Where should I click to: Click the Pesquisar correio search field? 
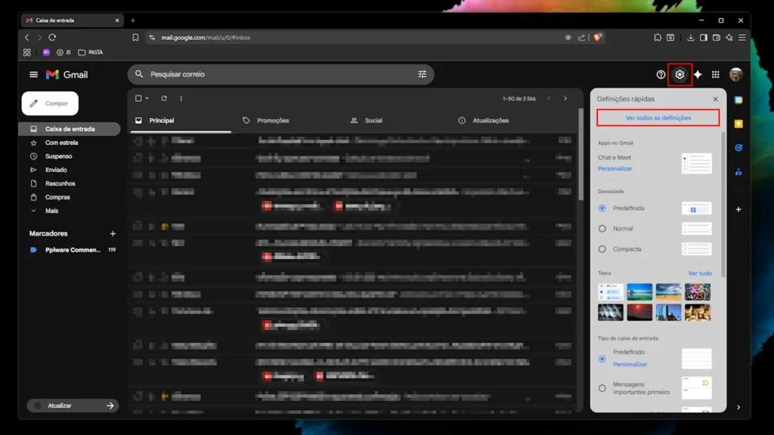pyautogui.click(x=281, y=75)
